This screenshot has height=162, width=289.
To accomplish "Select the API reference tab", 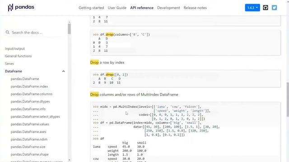I will pos(142,8).
